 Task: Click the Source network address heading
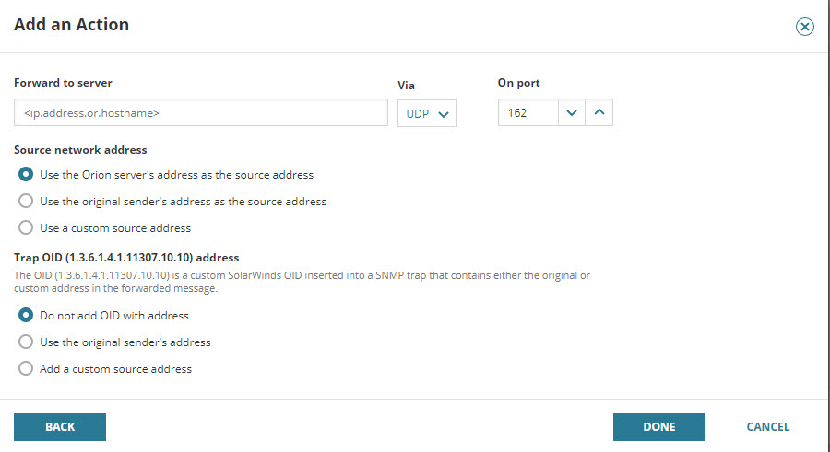click(x=80, y=150)
